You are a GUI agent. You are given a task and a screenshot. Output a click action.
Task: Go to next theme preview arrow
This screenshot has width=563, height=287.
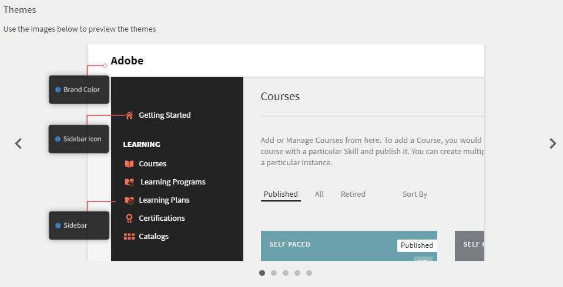click(552, 143)
